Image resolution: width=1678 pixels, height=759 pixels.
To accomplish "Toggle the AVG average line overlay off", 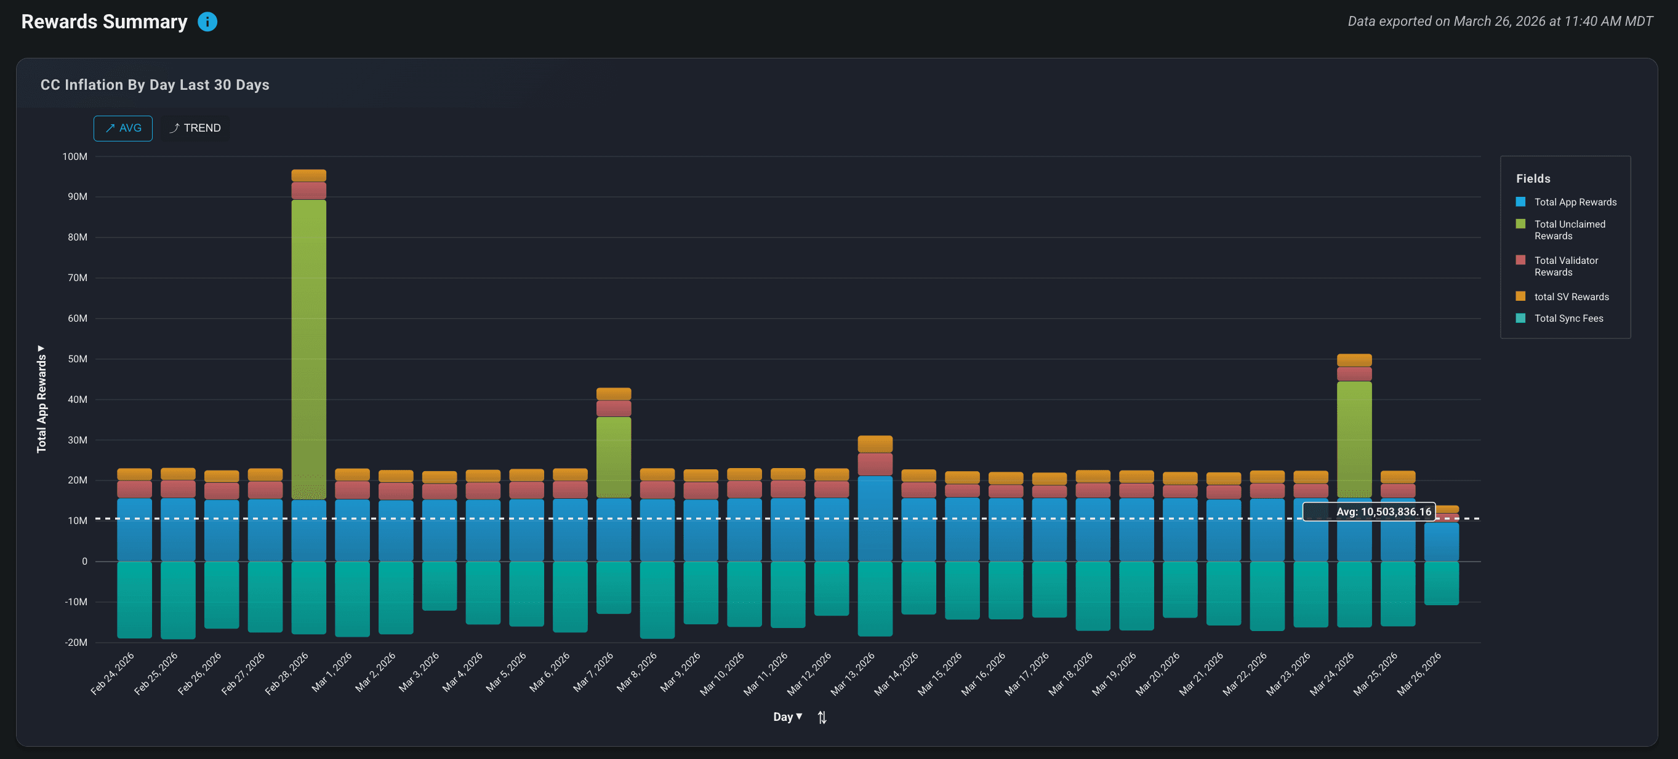I will [x=122, y=128].
